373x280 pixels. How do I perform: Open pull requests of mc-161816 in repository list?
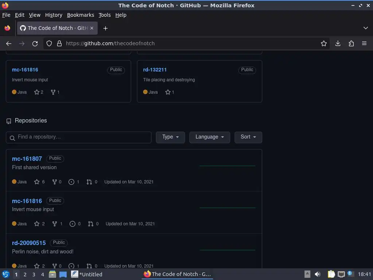tap(93, 224)
